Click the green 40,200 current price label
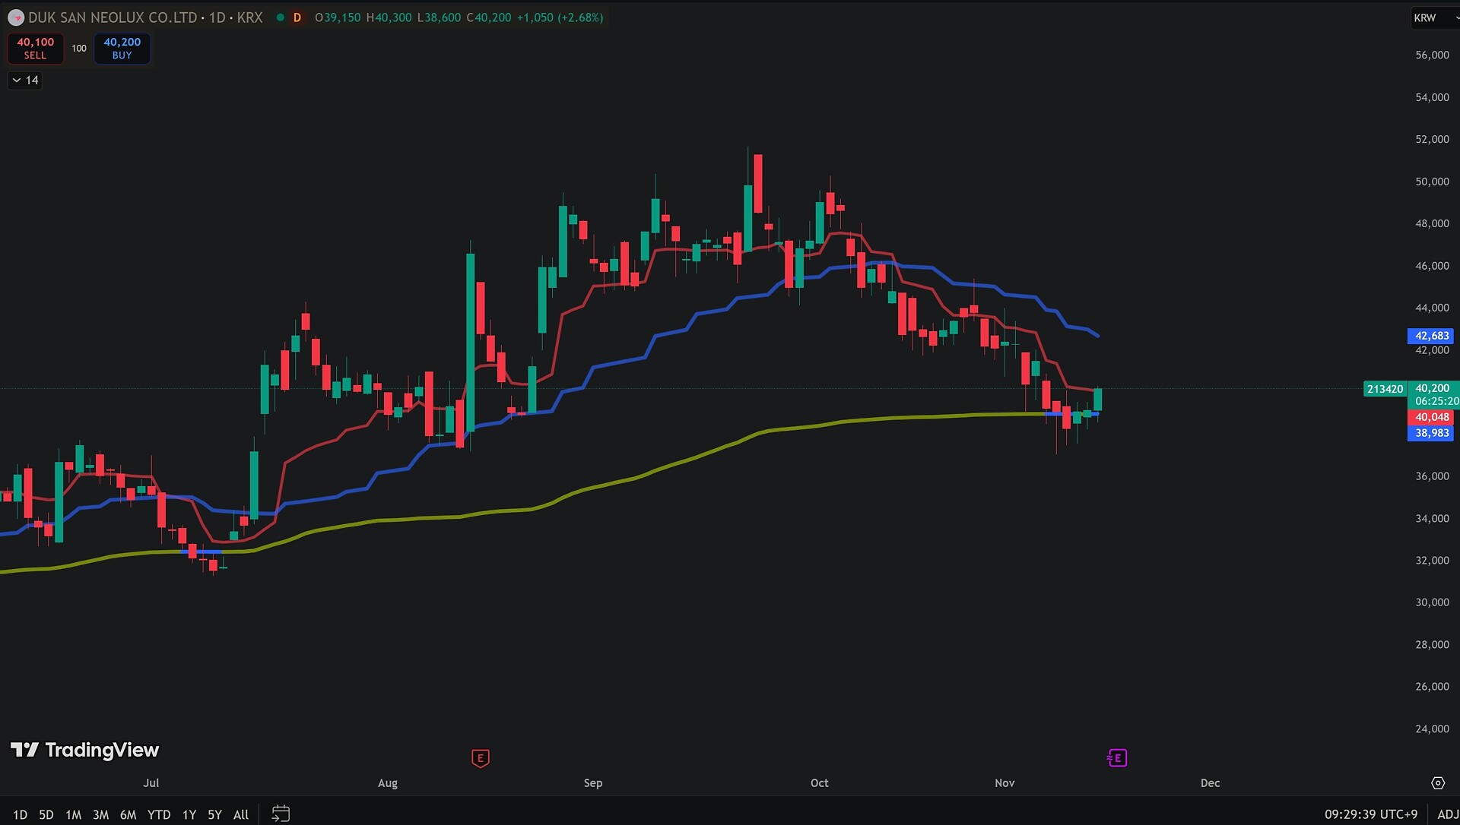The height and width of the screenshot is (825, 1460). click(1431, 388)
